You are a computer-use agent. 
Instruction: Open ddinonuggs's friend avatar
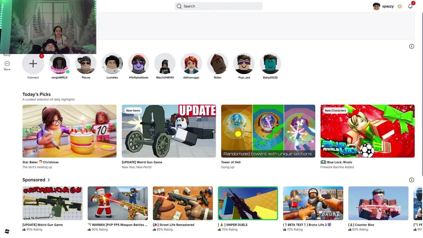191,63
